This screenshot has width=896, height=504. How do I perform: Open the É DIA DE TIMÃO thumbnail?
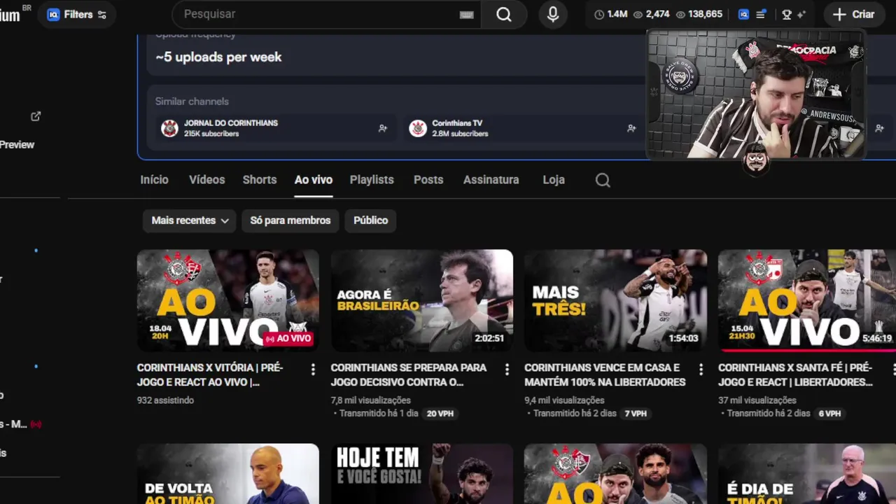click(x=807, y=474)
